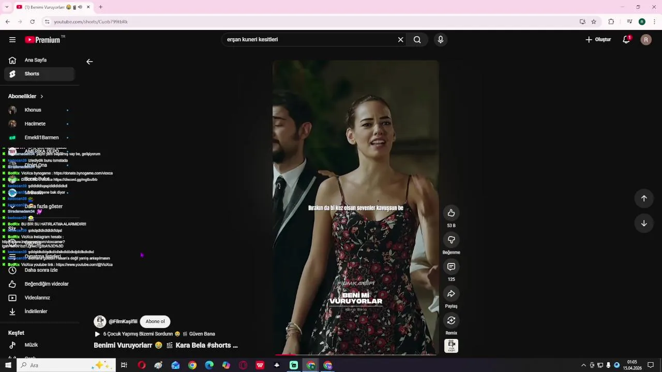Bookmark this page with star icon

click(x=594, y=22)
